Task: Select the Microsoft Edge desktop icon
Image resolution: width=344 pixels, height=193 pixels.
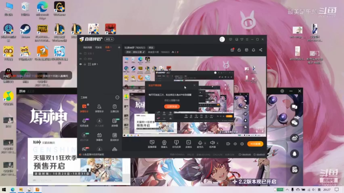Action: (x=42, y=10)
